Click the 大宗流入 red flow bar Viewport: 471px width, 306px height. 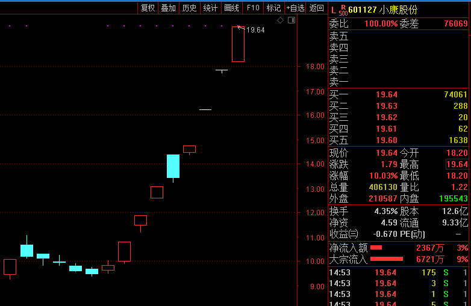coord(387,259)
